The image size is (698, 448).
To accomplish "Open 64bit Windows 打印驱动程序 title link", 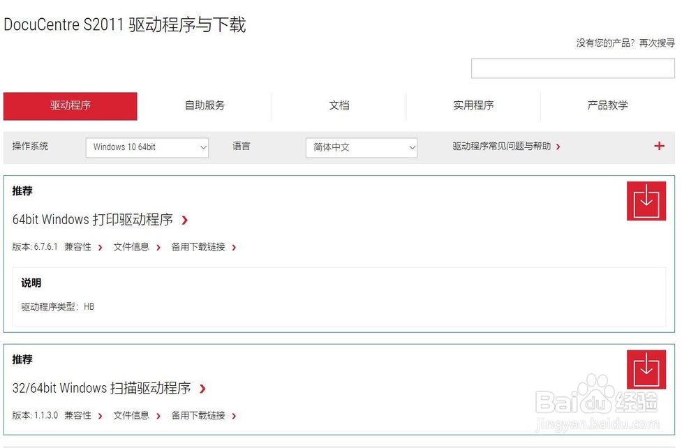I will click(100, 219).
